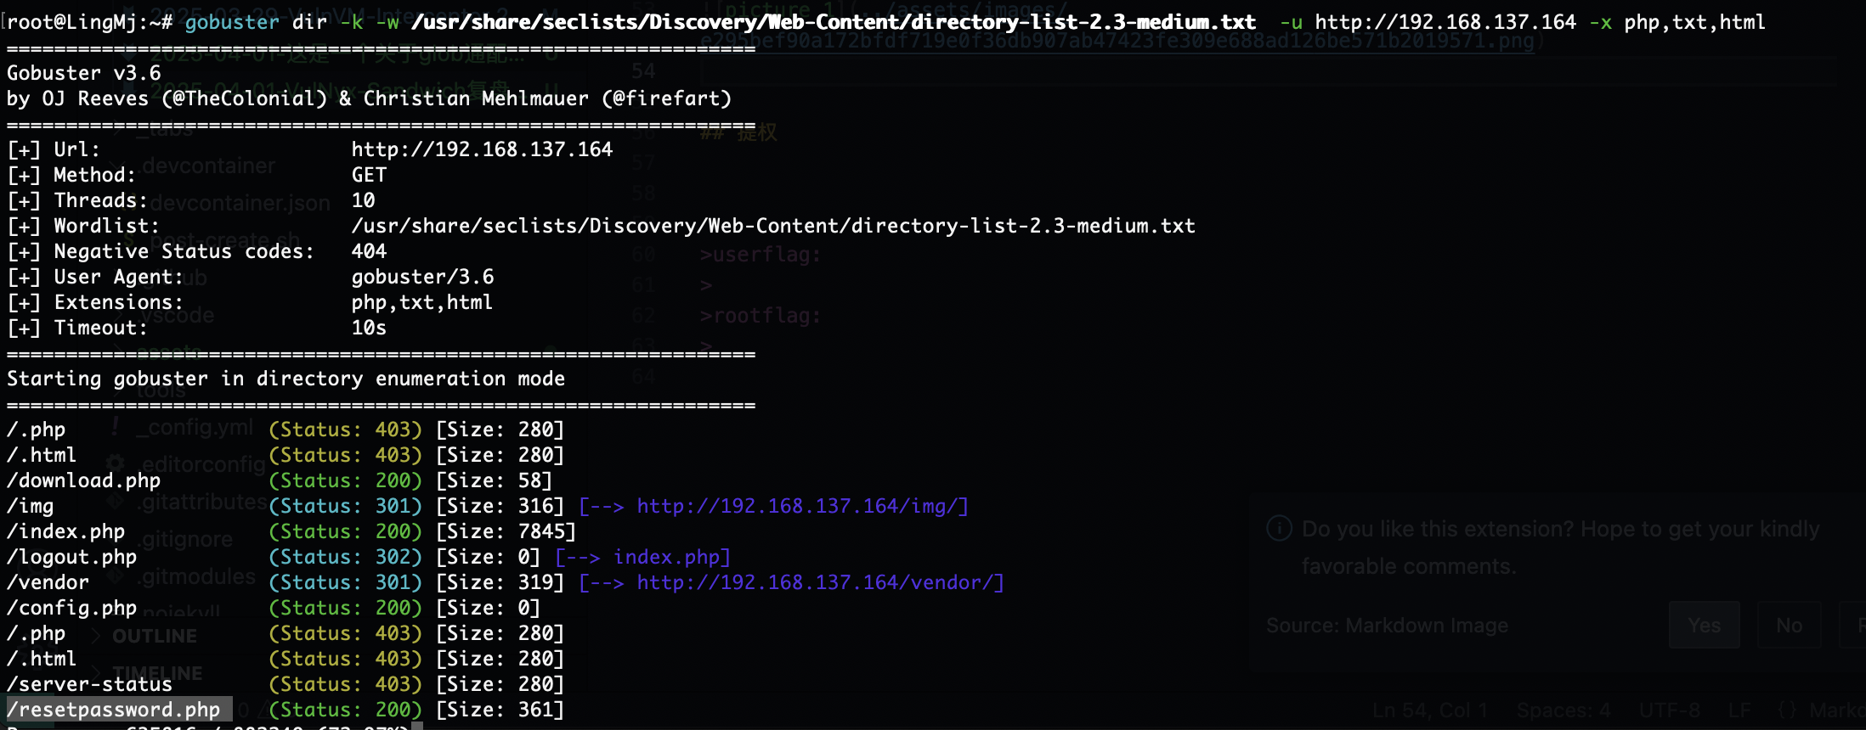The image size is (1866, 730).
Task: Click the info icon in the extension notification
Action: pyautogui.click(x=1279, y=529)
